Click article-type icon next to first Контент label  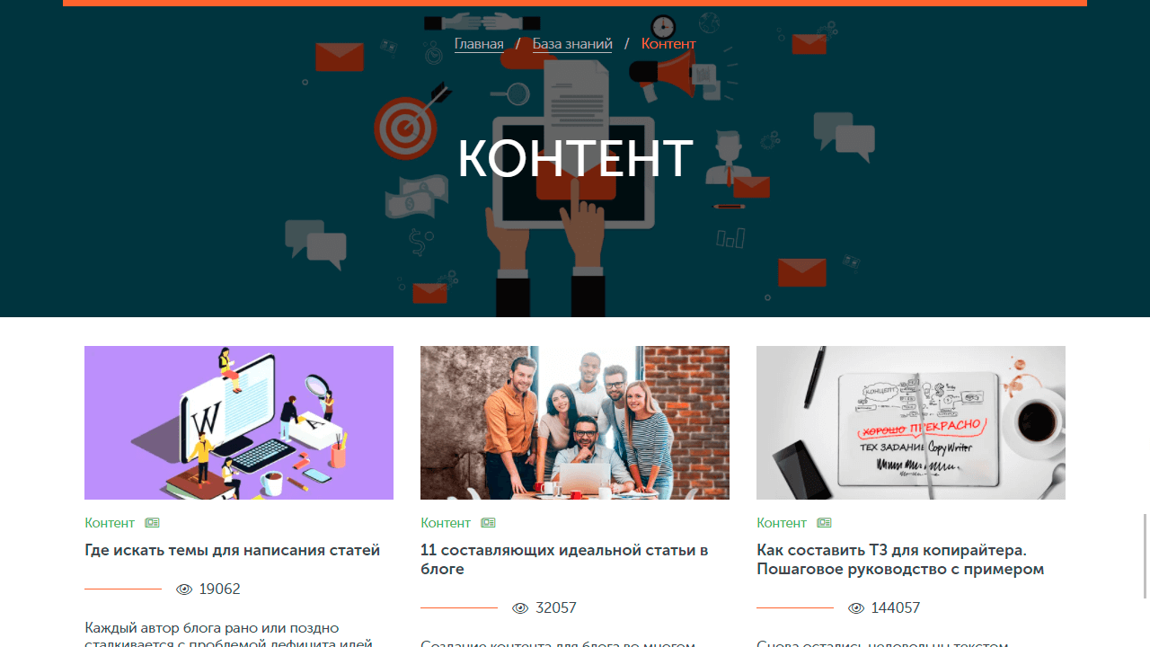(x=152, y=523)
